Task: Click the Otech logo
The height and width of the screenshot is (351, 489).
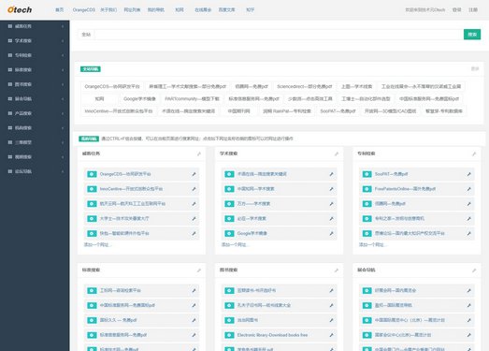Action: tap(20, 9)
